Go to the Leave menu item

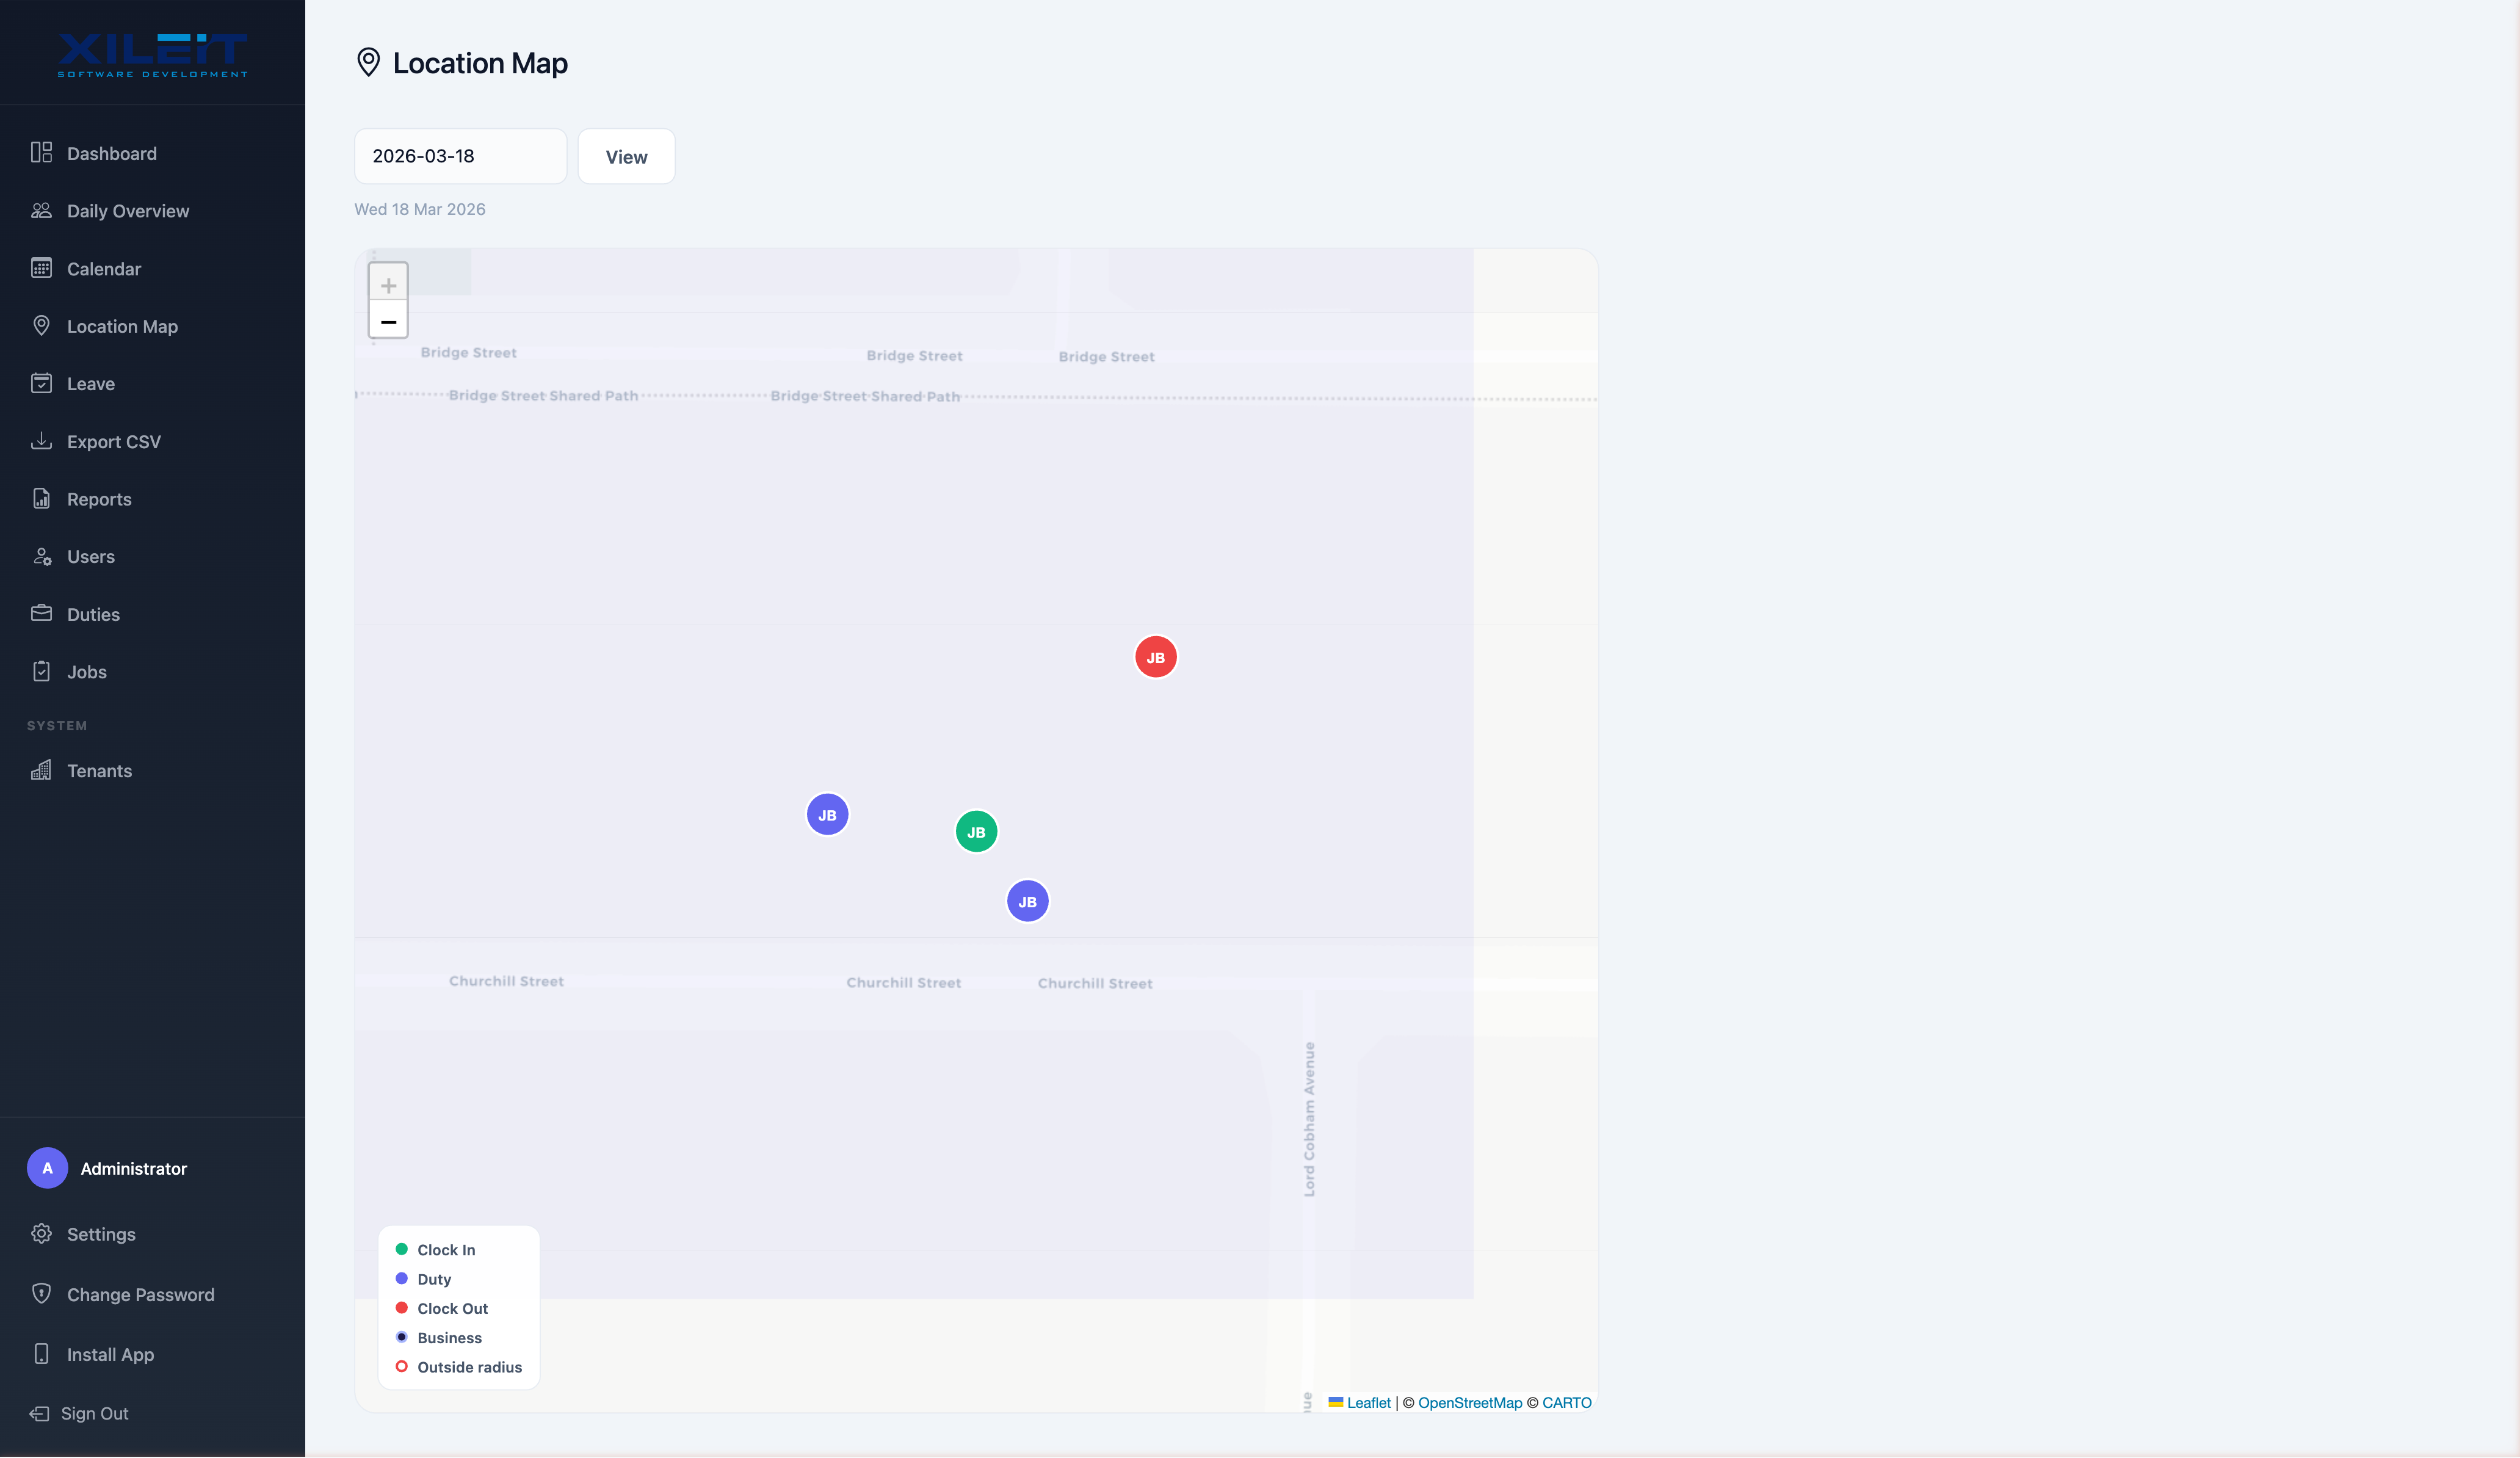pos(90,384)
